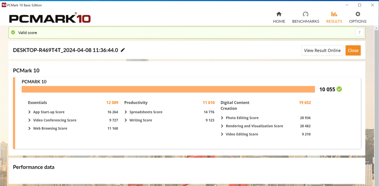379x186 pixels.
Task: Minimize the PCMark 10 window
Action: coord(347,5)
